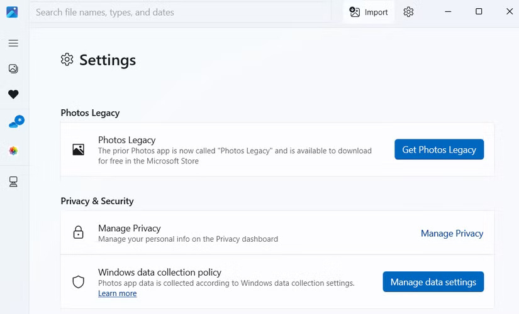The width and height of the screenshot is (519, 314).
Task: Click the Manage data settings button
Action: (x=433, y=282)
